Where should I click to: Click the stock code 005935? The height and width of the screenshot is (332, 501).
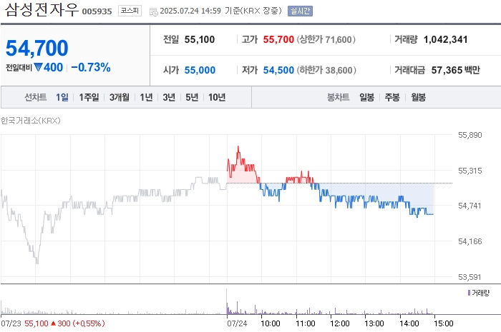(97, 11)
